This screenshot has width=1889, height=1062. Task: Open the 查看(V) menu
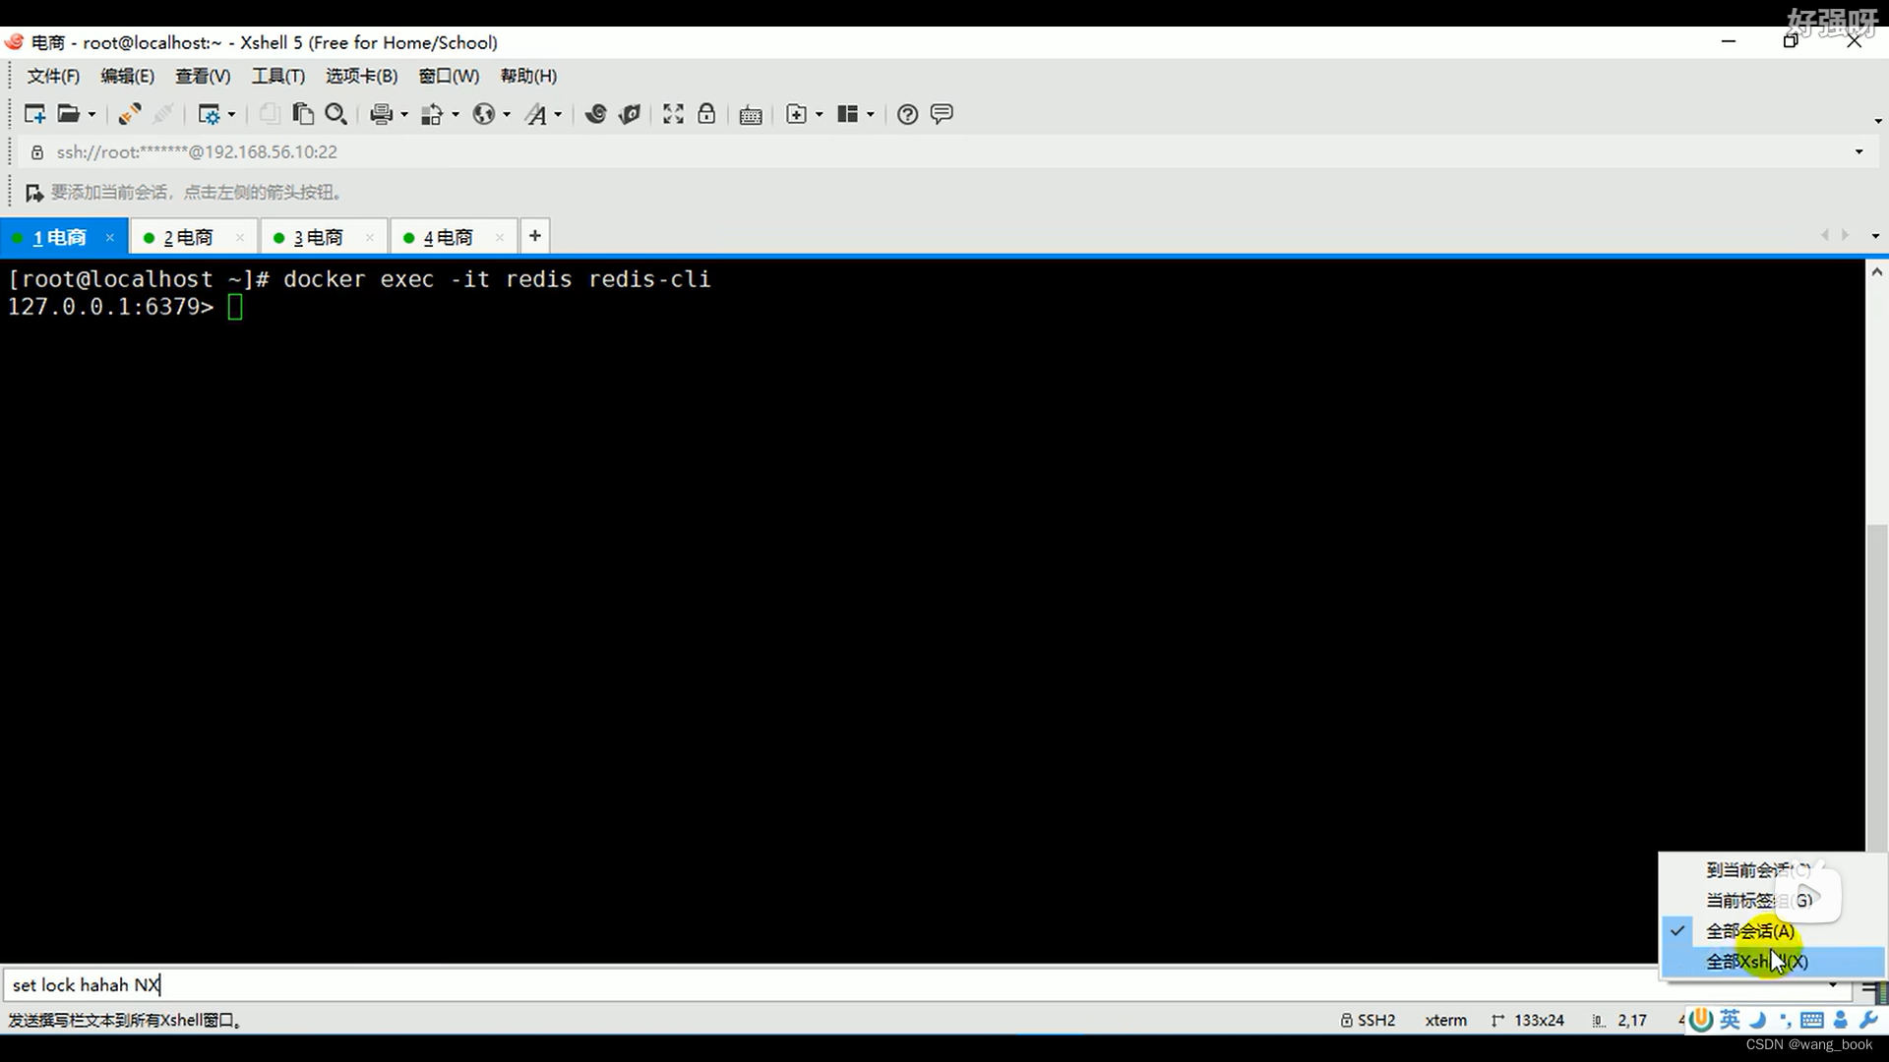203,76
